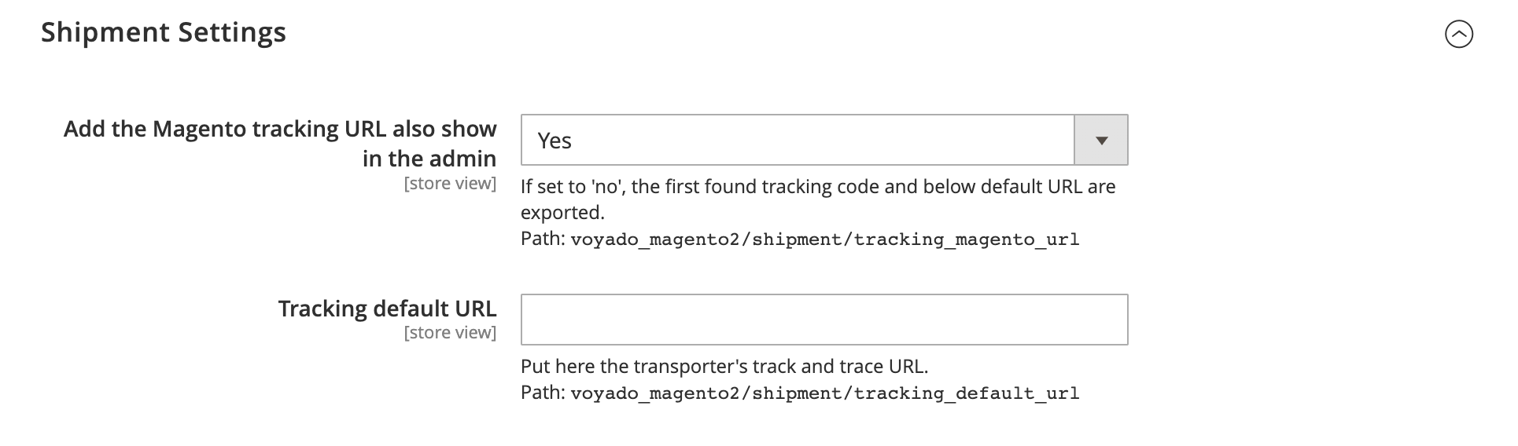Focus the Tracking default URL field
Image resolution: width=1518 pixels, height=446 pixels.
pyautogui.click(x=823, y=320)
